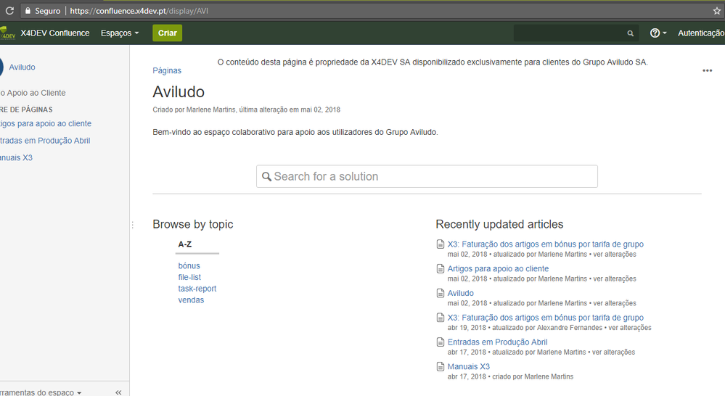
Task: Click the document icon beside Entradas em Produção Abril
Action: tap(441, 342)
